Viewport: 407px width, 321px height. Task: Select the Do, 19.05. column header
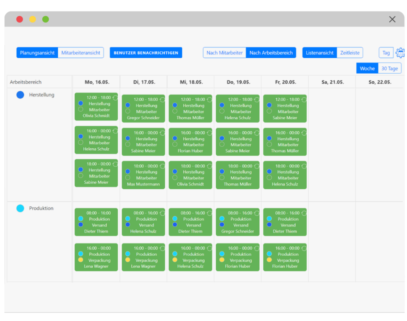238,82
